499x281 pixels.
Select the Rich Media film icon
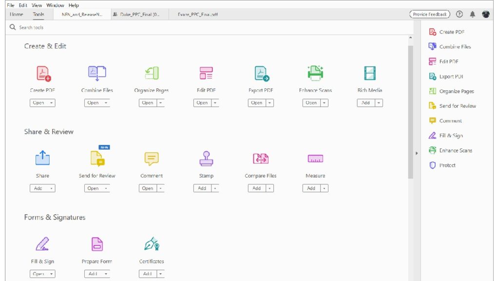tap(370, 73)
